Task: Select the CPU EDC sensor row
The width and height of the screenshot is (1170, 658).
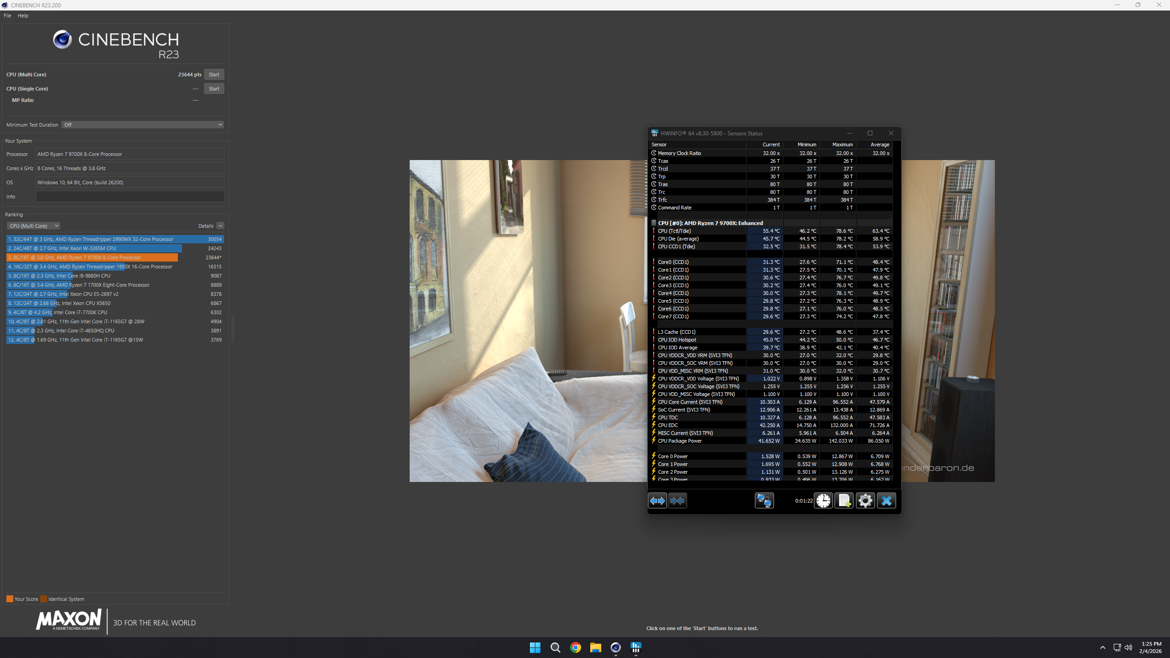Action: 771,425
